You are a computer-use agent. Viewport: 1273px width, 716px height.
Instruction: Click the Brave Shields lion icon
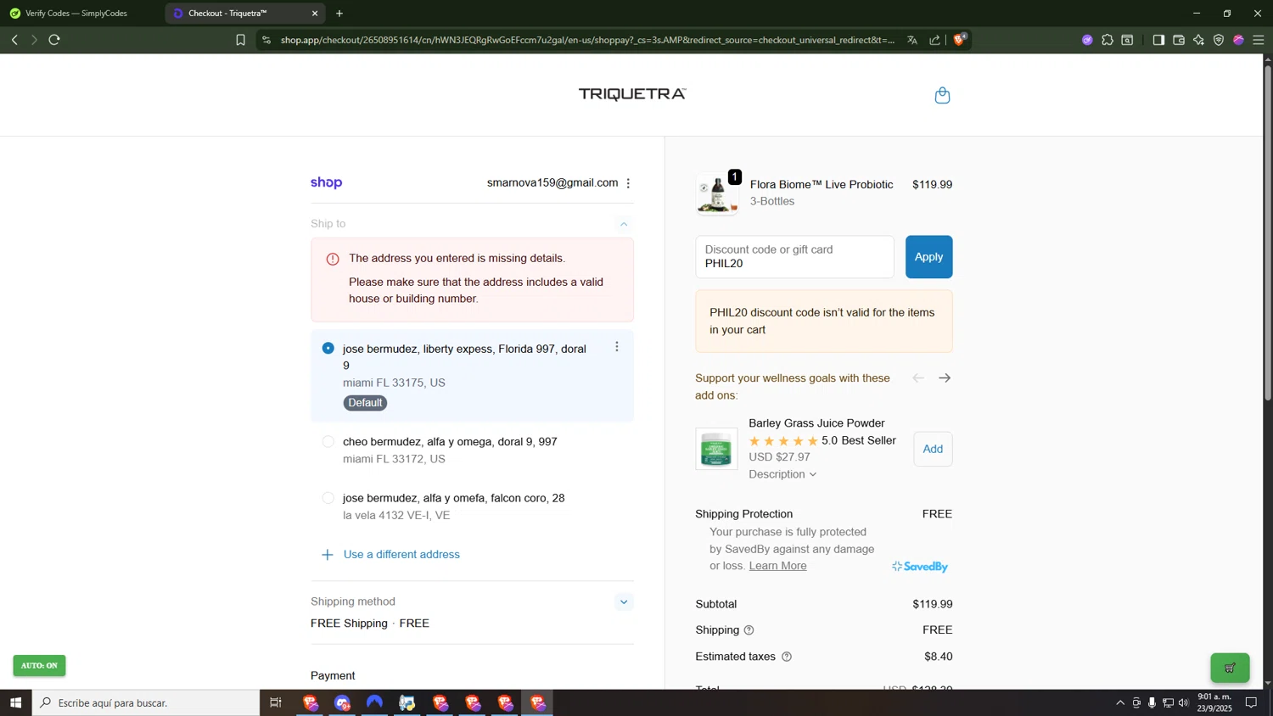[x=960, y=39]
